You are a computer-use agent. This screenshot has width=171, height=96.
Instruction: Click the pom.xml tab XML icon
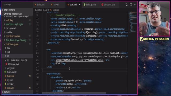68,5
